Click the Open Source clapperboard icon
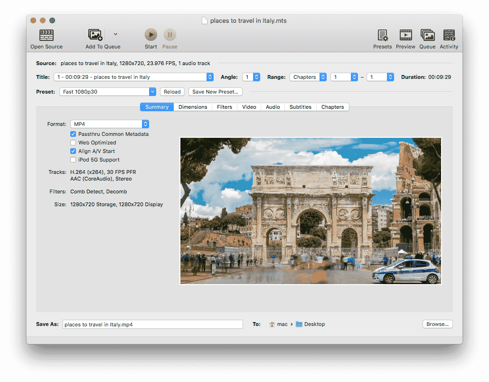 coord(46,35)
